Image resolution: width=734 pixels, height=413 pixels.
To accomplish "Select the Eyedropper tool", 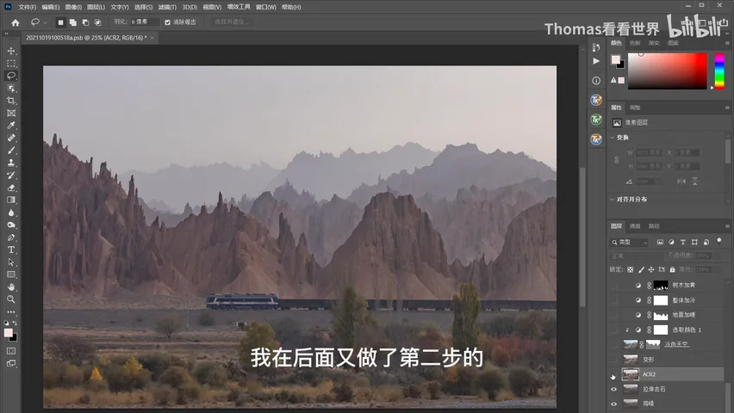I will click(x=11, y=126).
